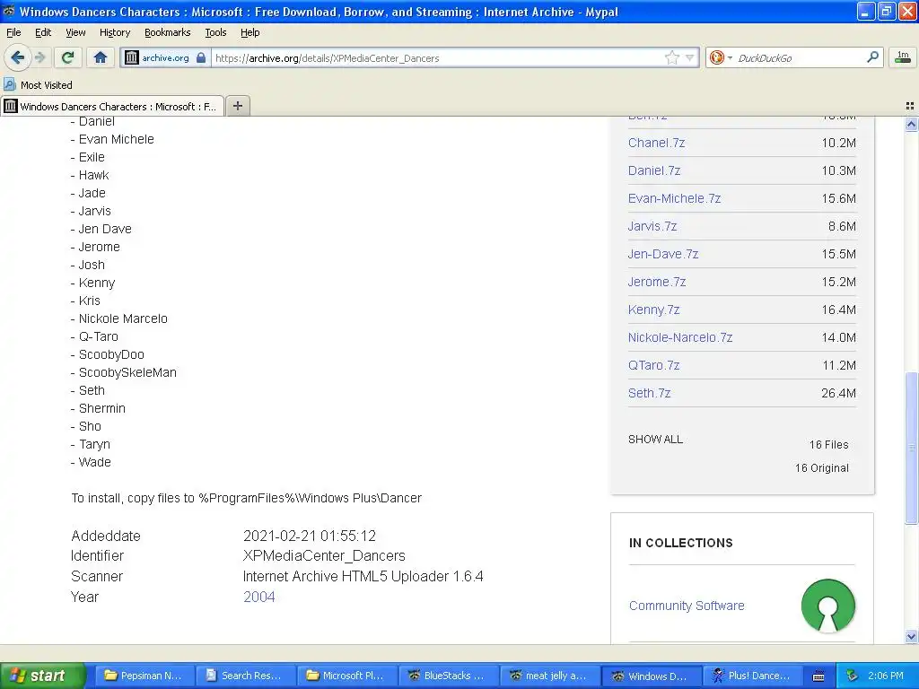Image resolution: width=919 pixels, height=689 pixels.
Task: Switch to Pepsiman N... taskbar window
Action: 143,676
